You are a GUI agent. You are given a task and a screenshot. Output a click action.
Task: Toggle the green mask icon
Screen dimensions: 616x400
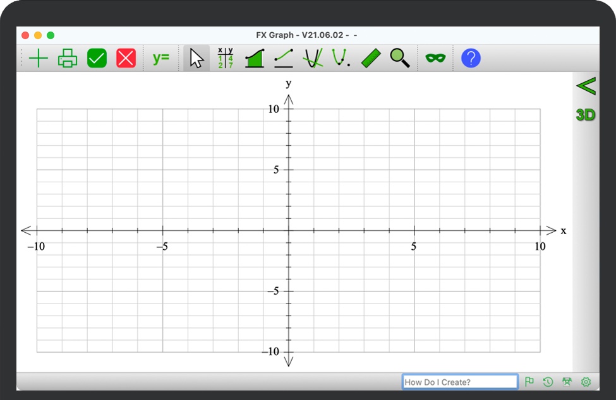[435, 59]
